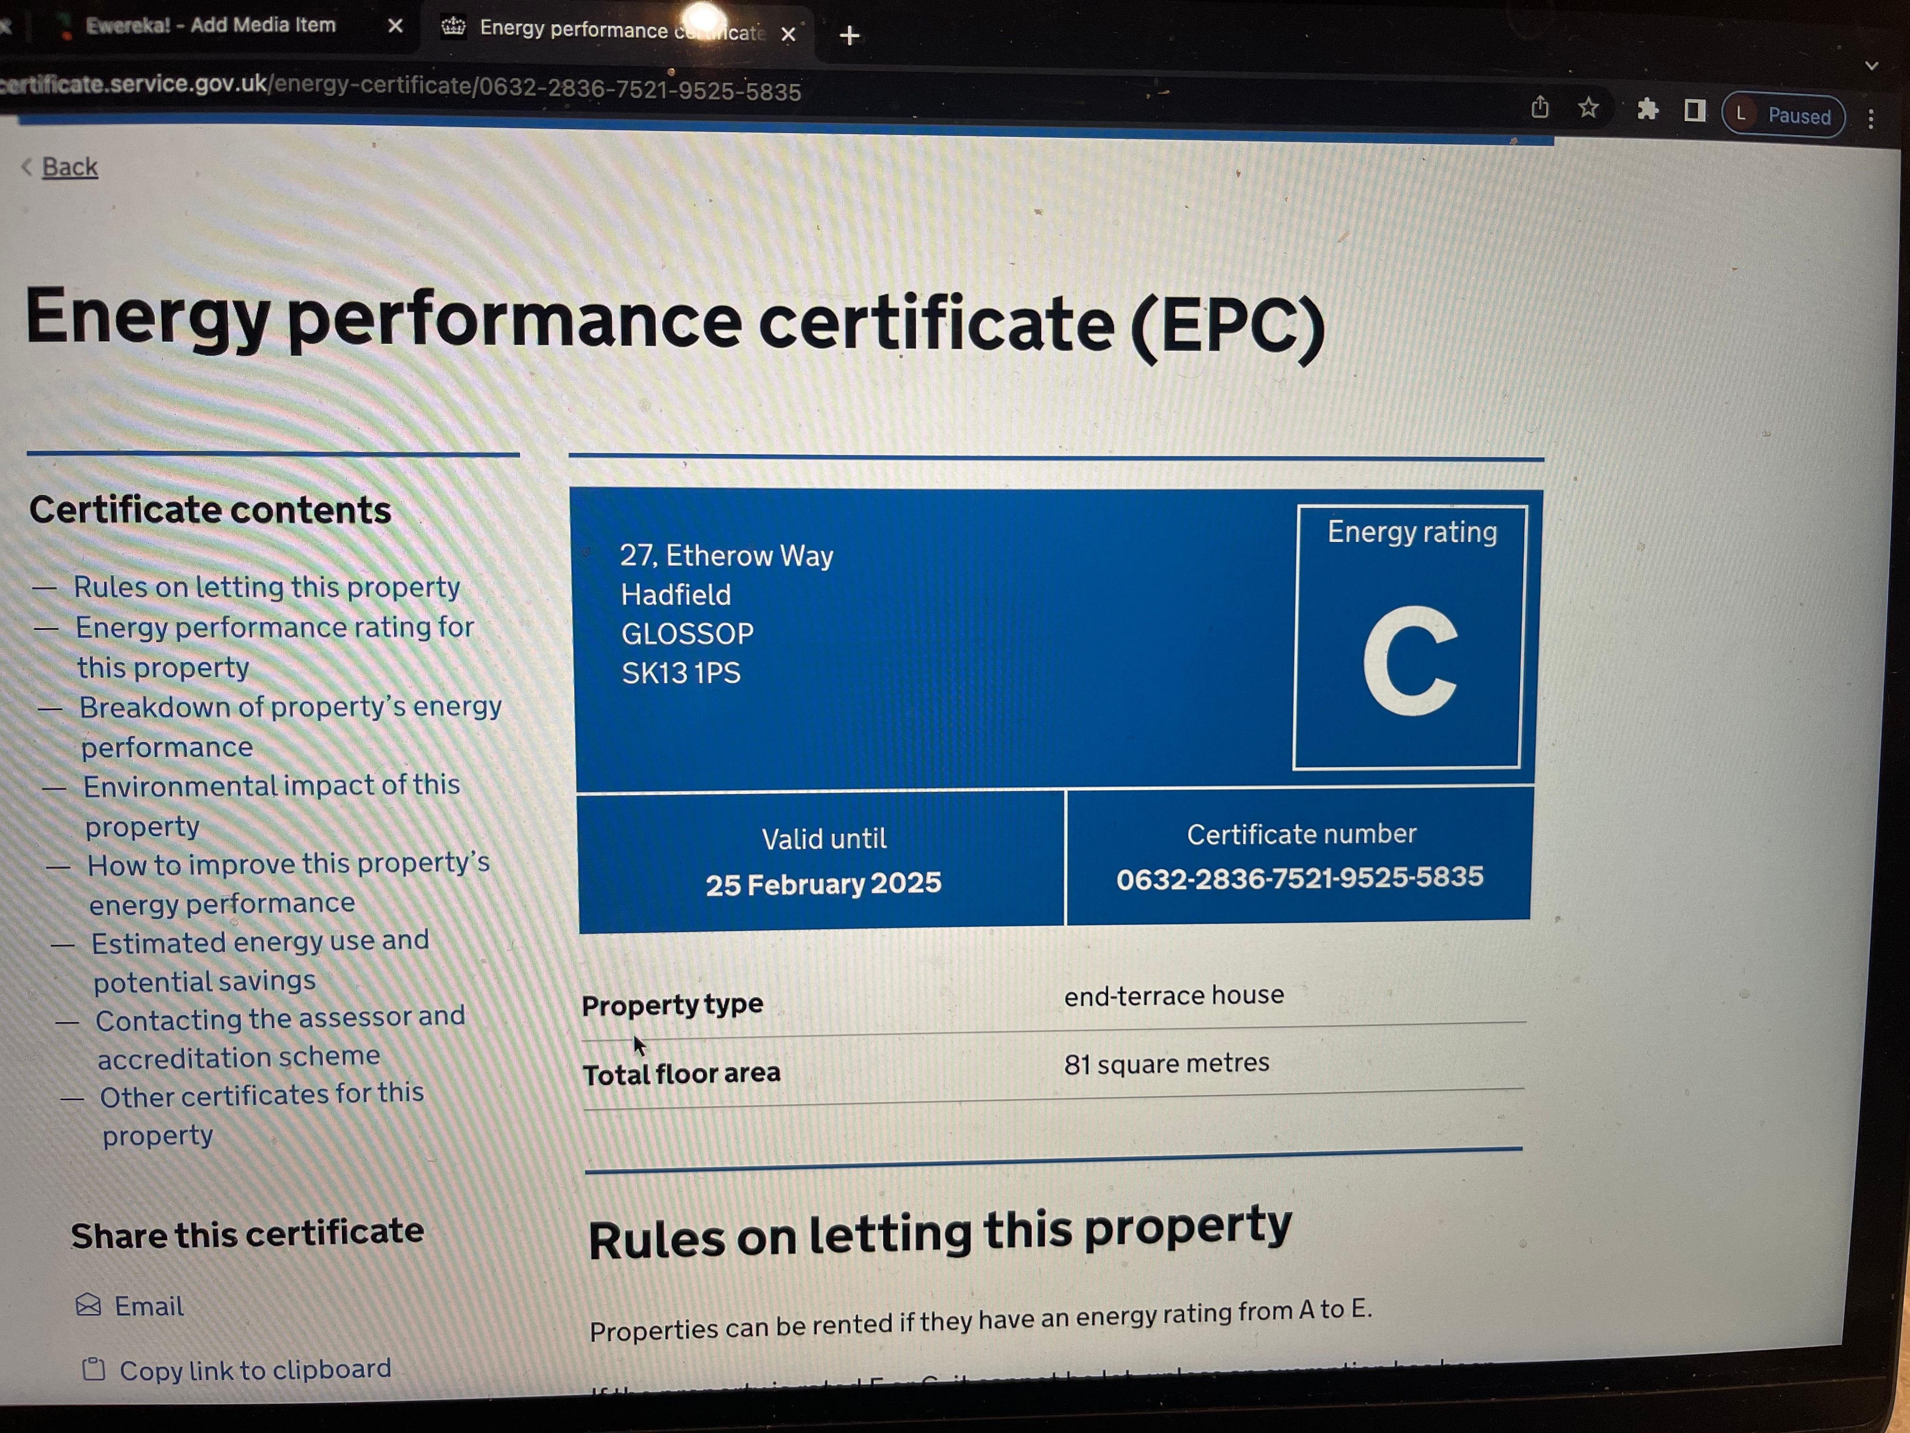Click the Back link
This screenshot has width=1910, height=1433.
(x=70, y=167)
